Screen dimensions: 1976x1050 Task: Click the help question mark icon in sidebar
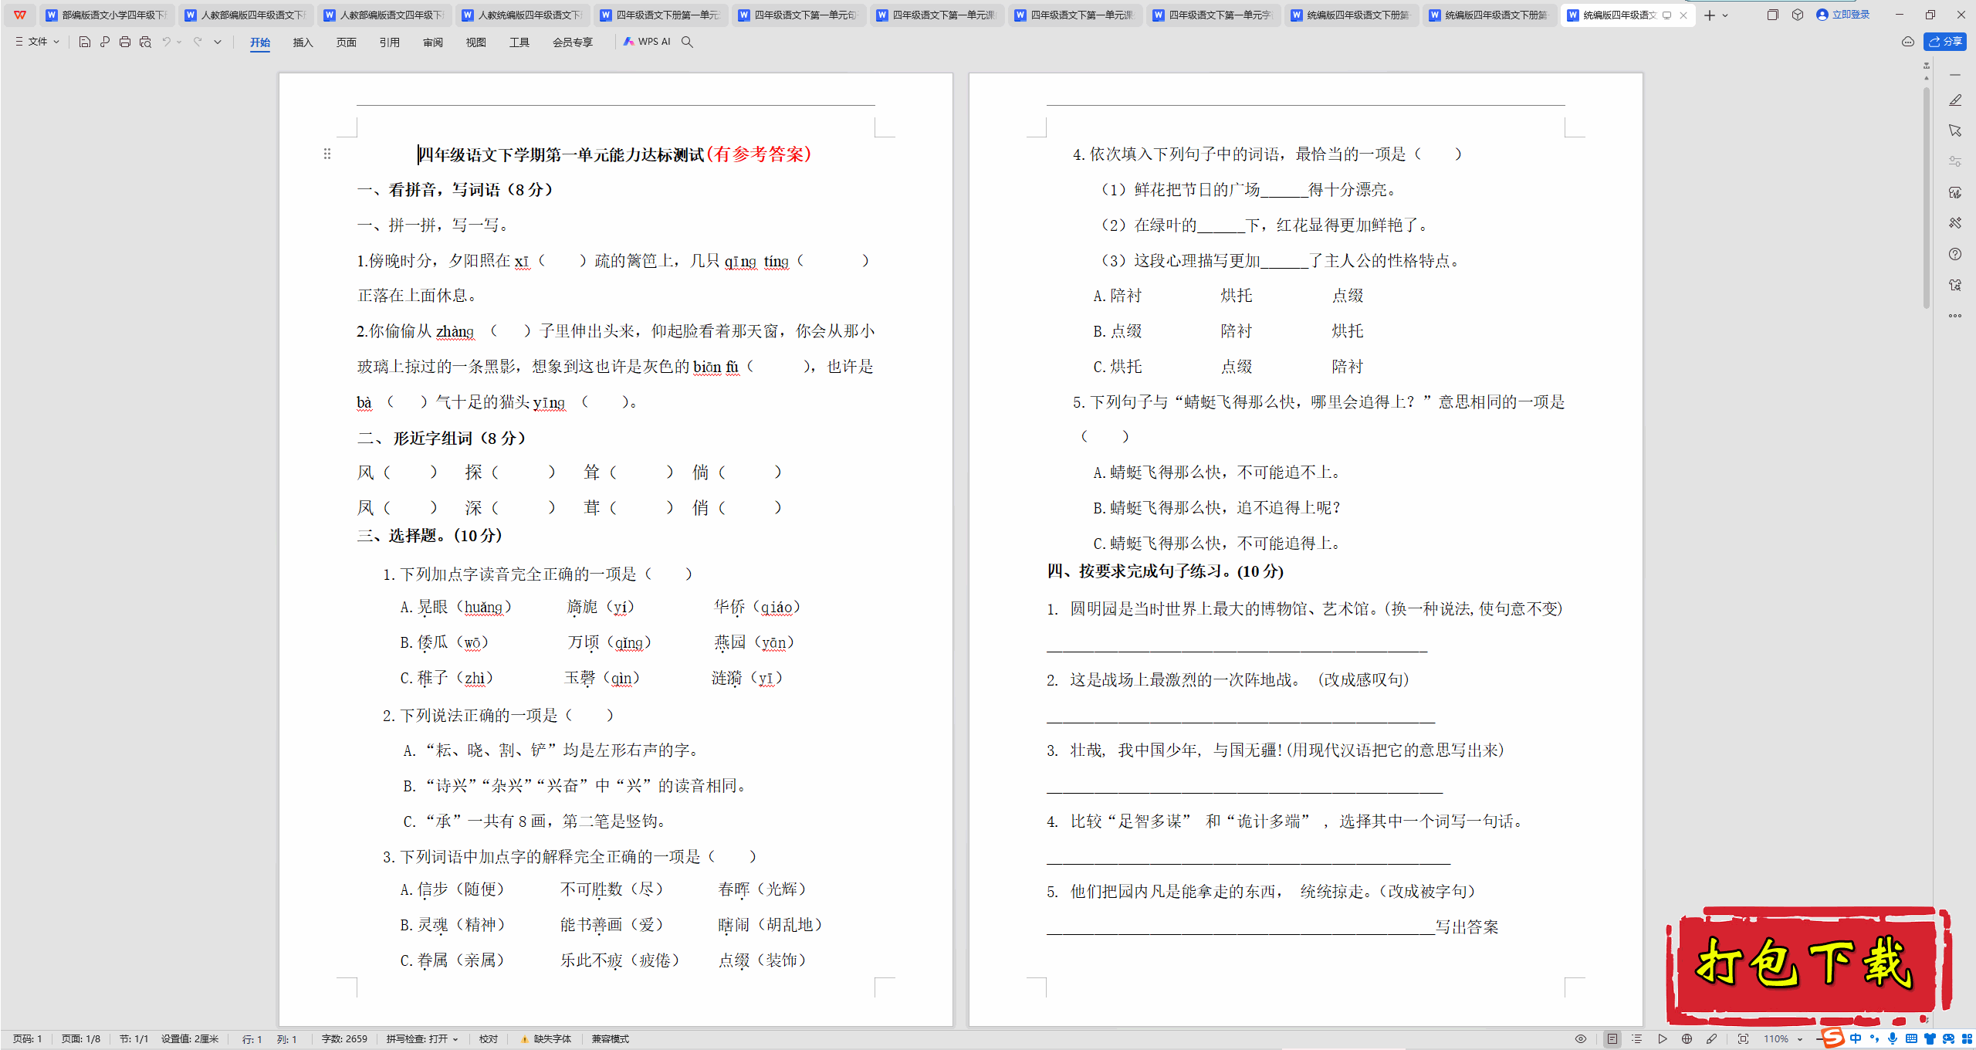click(1955, 254)
